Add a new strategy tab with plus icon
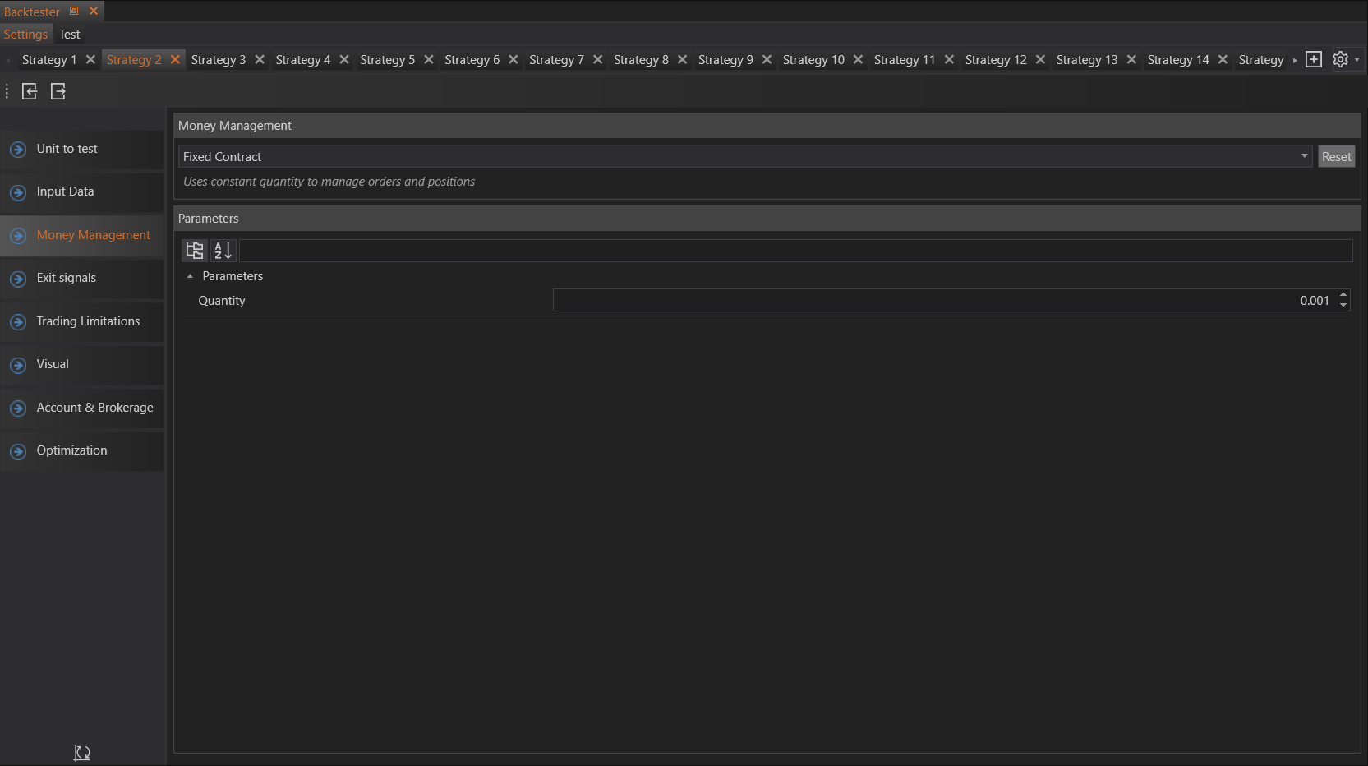The image size is (1368, 766). [x=1314, y=60]
